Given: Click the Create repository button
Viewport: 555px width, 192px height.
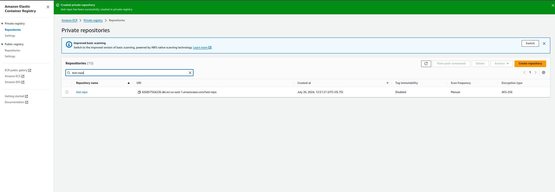Looking at the screenshot, I should coord(530,64).
